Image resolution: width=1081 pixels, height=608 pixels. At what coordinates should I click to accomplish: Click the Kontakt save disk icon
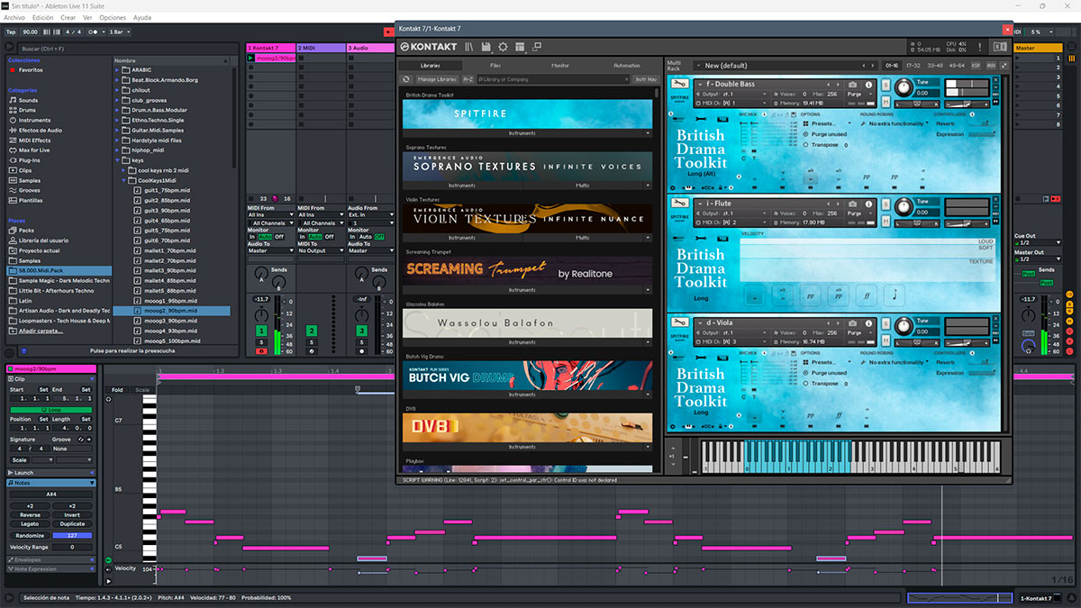486,47
